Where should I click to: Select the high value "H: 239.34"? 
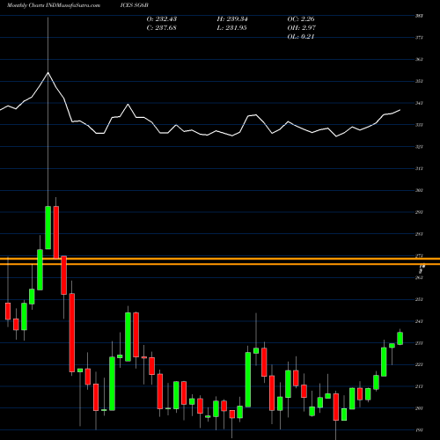pyautogui.click(x=232, y=19)
